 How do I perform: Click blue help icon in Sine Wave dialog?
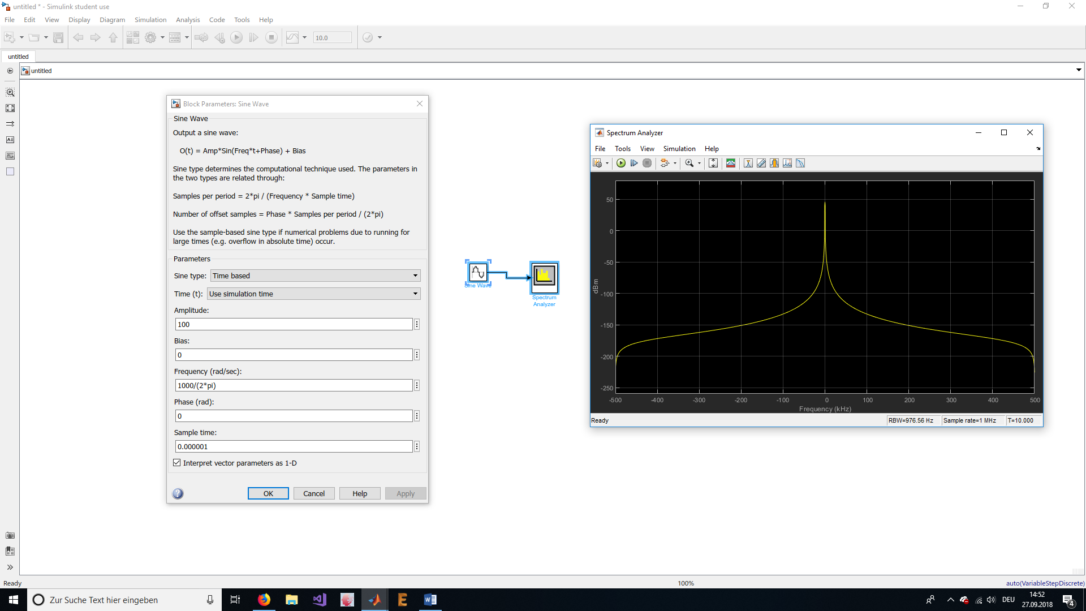pyautogui.click(x=178, y=494)
